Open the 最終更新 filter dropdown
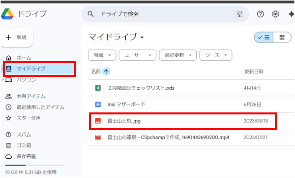Viewport: 295px width, 178px height. pyautogui.click(x=178, y=55)
